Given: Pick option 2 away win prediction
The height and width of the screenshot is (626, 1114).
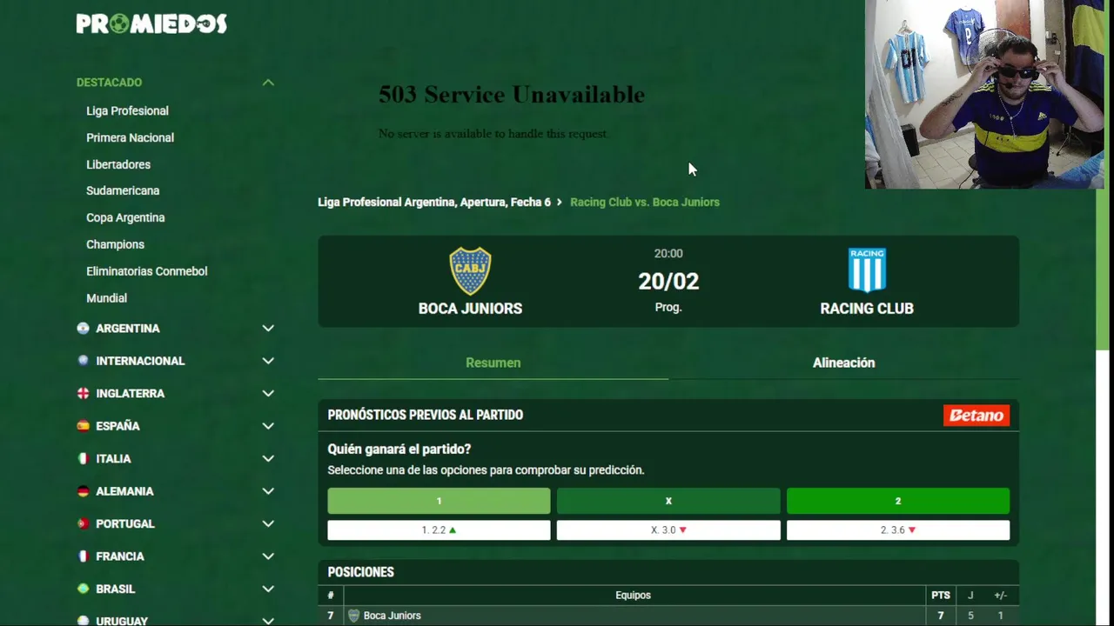Looking at the screenshot, I should 898,501.
